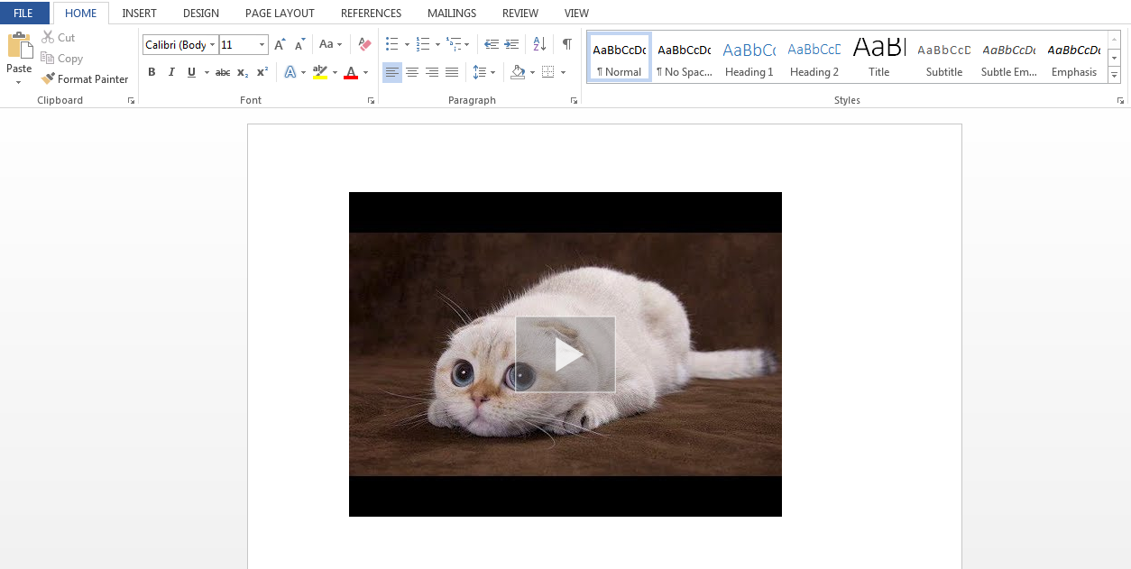
Task: Expand the line spacing options
Action: coord(492,72)
